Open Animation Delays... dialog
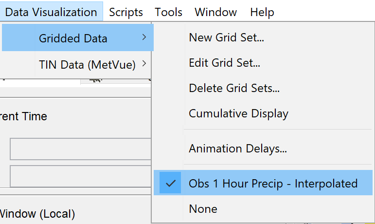Image resolution: width=375 pixels, height=224 pixels. point(263,149)
